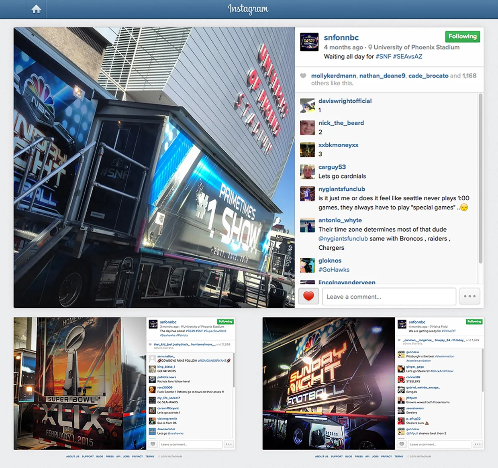Click xxbkmoneyxx avatar
The height and width of the screenshot is (468, 498).
[307, 150]
